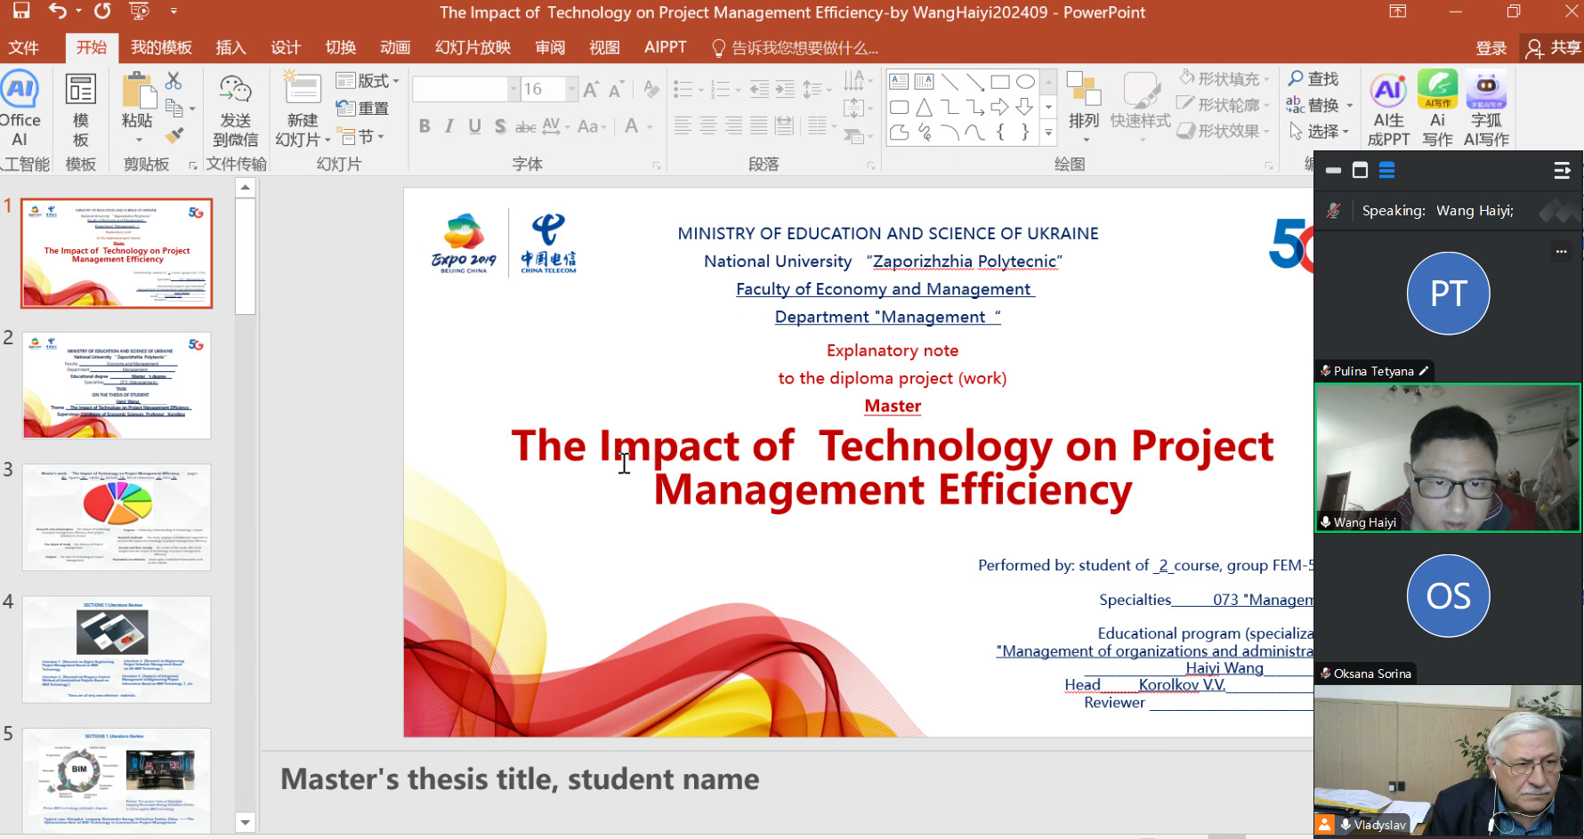Open the 插入 (Insert) ribbon tab
The image size is (1584, 839).
(230, 47)
